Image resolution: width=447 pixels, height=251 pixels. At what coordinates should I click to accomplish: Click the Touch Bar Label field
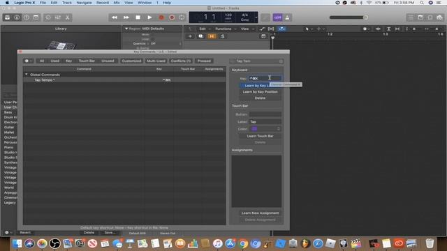click(x=265, y=122)
